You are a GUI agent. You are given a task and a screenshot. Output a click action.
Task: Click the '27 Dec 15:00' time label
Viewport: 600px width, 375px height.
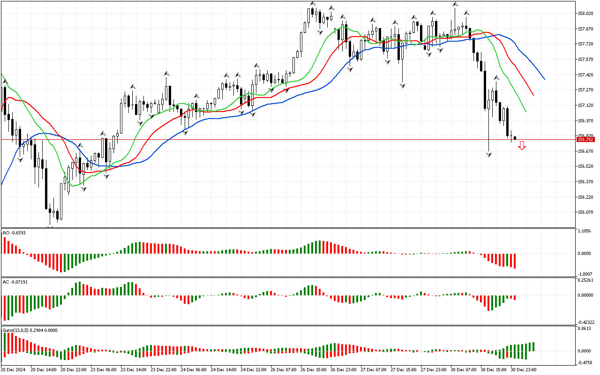pyautogui.click(x=404, y=370)
